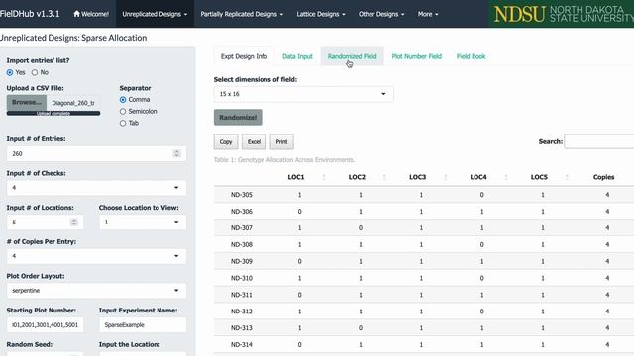This screenshot has height=356, width=634.
Task: Choose Comma separator option
Action: coord(123,99)
